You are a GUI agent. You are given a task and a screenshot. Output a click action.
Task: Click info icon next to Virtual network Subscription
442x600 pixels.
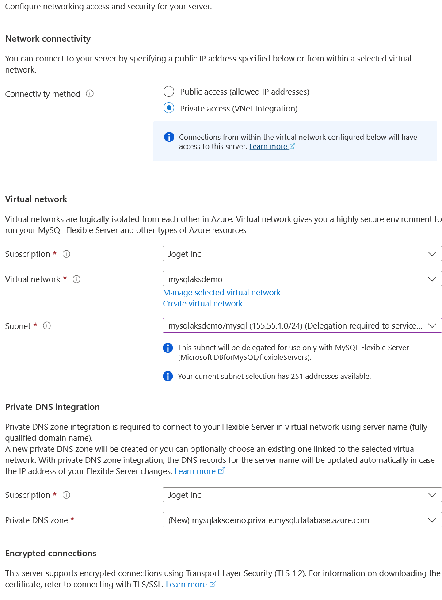66,254
